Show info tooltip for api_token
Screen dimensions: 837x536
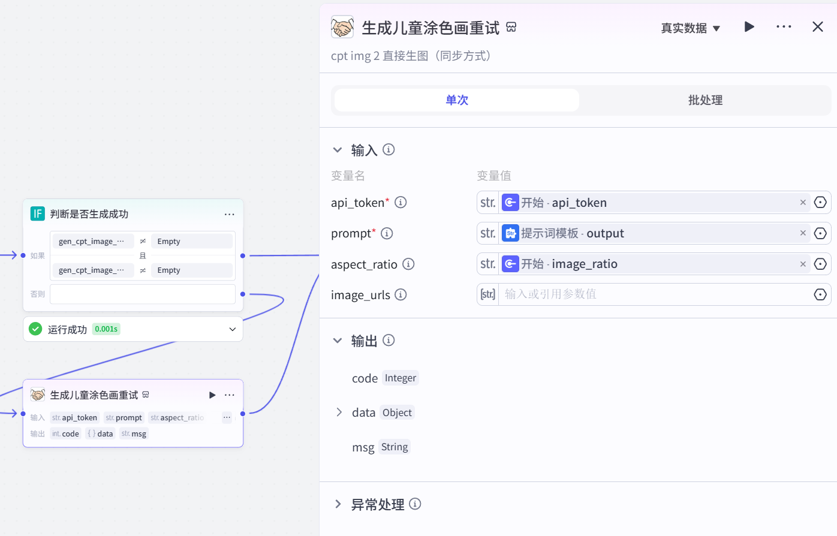(401, 202)
